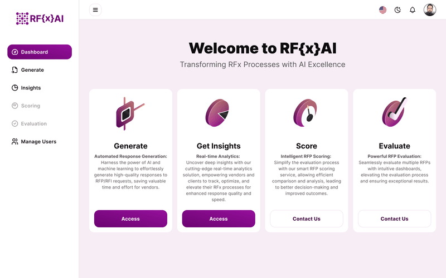Open the user profile avatar menu
Image resolution: width=446 pixels, height=278 pixels.
(430, 10)
